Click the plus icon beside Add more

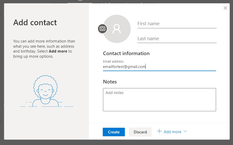click(159, 131)
